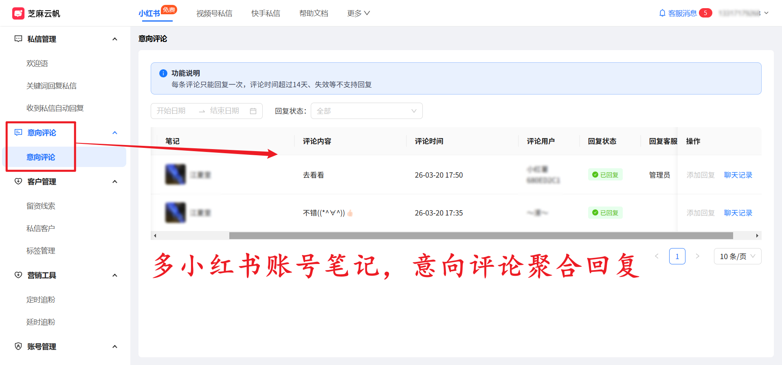The height and width of the screenshot is (365, 782).
Task: Click the 客户管理 shield icon
Action: [18, 181]
